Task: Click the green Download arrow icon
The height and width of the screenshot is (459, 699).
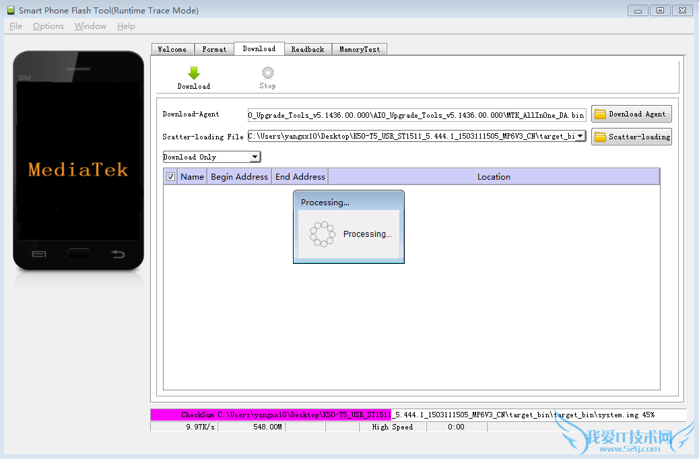Action: click(x=194, y=73)
